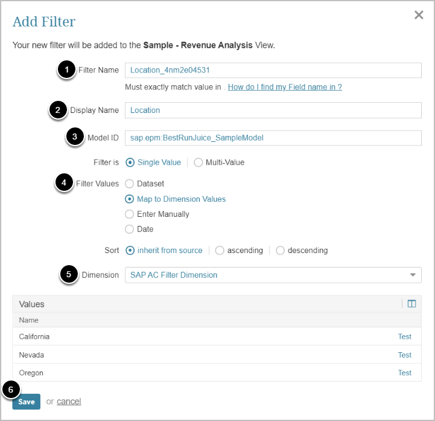Save the new filter
Viewport: 435px width, 421px height.
pyautogui.click(x=26, y=402)
